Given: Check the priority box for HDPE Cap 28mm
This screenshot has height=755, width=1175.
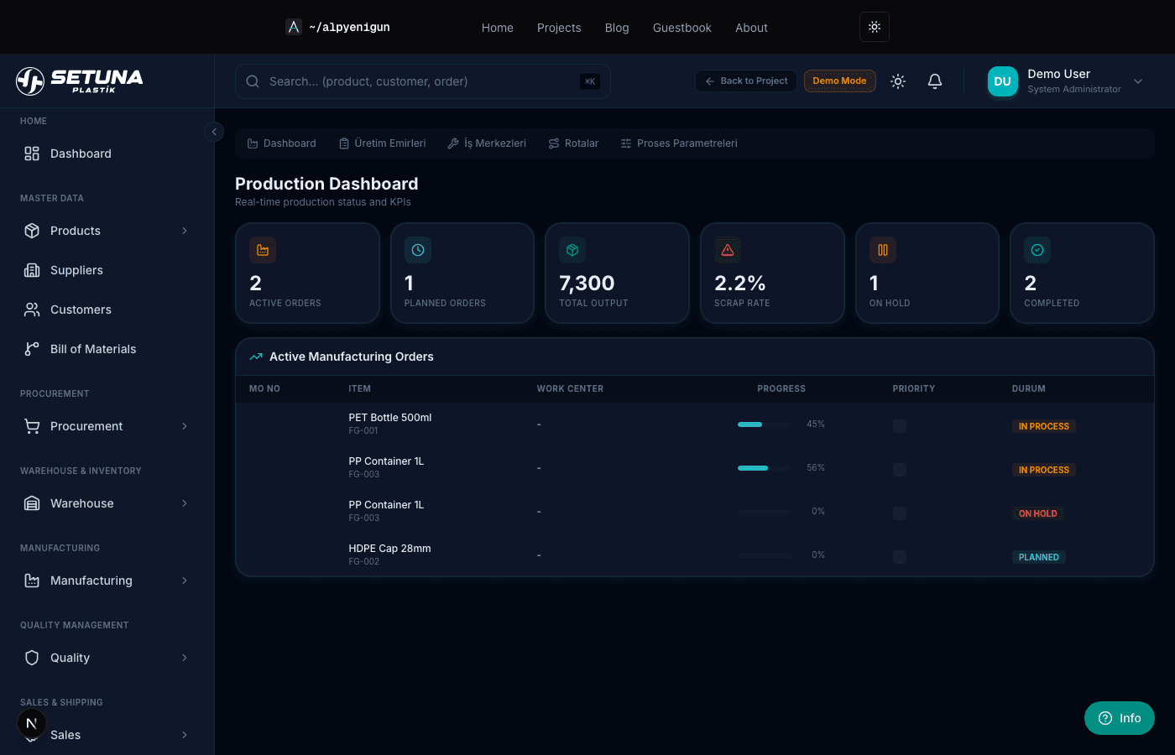Looking at the screenshot, I should (900, 556).
